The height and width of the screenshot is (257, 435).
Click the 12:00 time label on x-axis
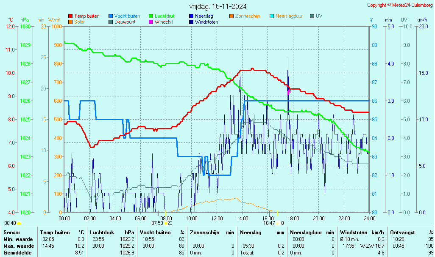pos(217,218)
